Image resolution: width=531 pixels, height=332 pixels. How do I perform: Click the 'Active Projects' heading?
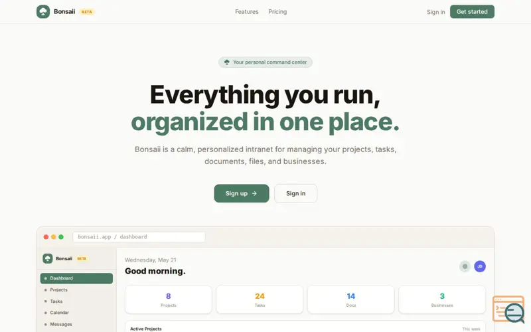pyautogui.click(x=146, y=329)
